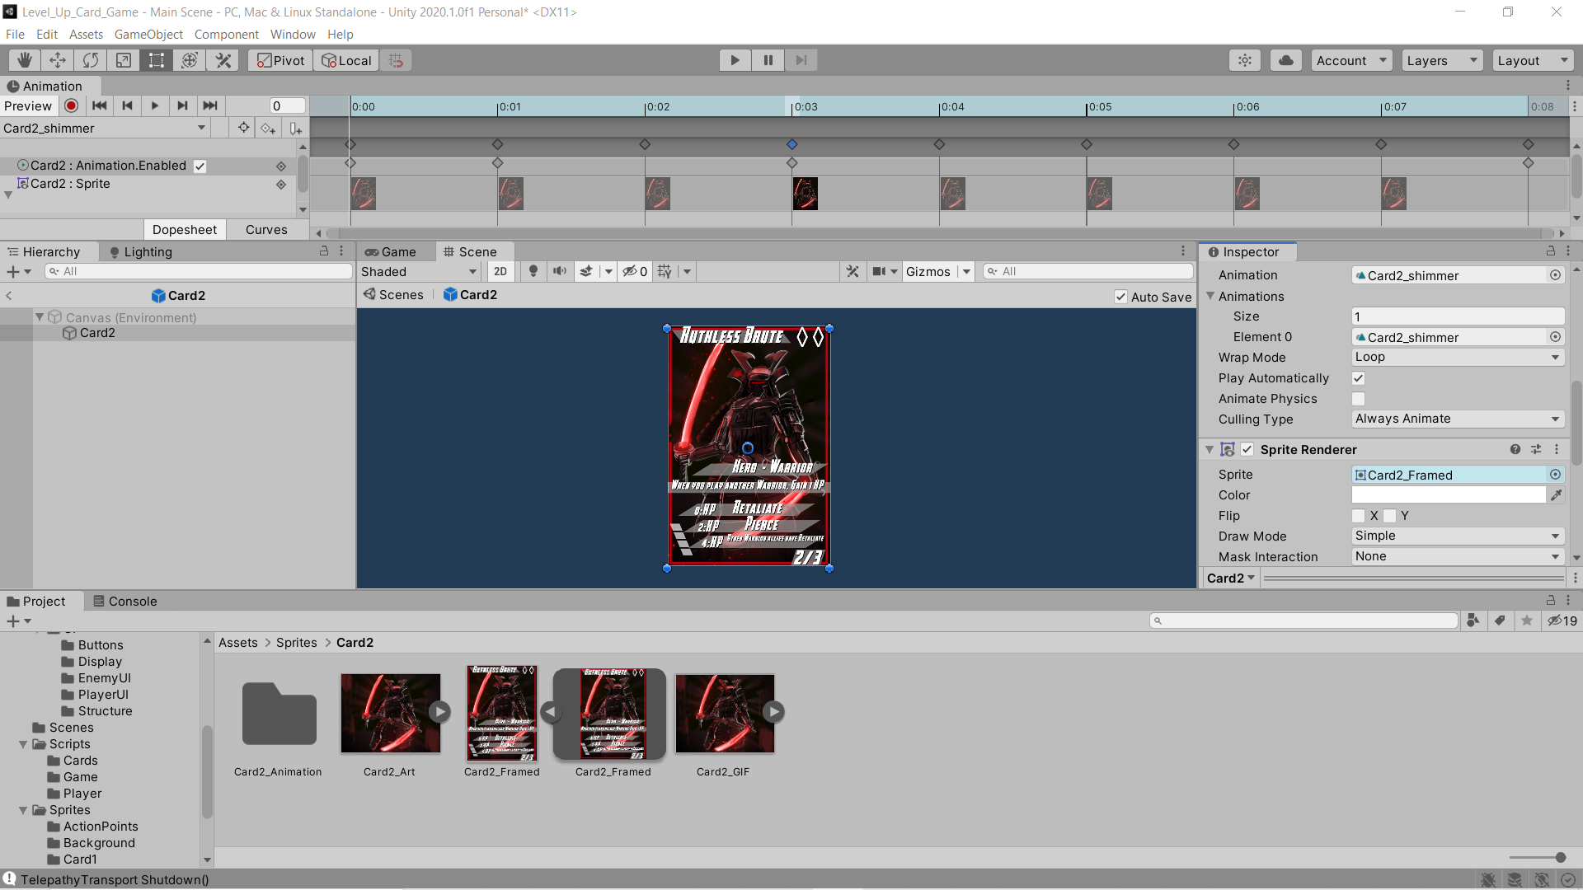
Task: Go to next animation keyframe
Action: click(182, 105)
